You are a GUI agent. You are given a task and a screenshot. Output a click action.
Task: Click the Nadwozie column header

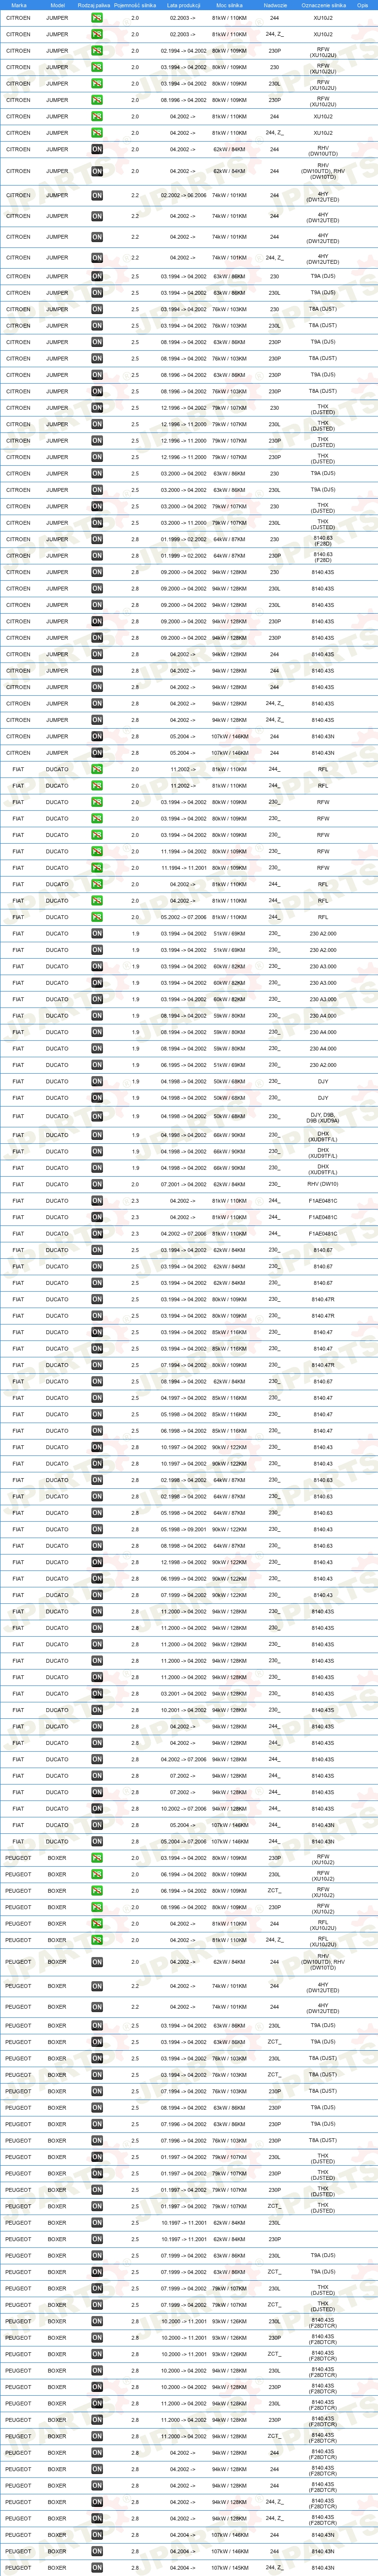(x=275, y=5)
